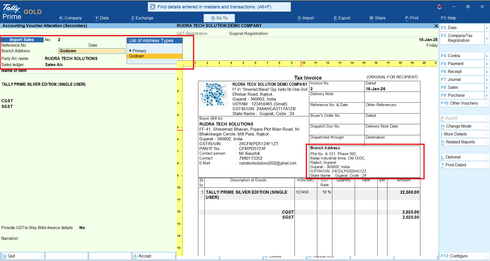Image resolution: width=490 pixels, height=261 pixels.
Task: Expand the arrow beside F2: Date
Action: pyautogui.click(x=487, y=28)
